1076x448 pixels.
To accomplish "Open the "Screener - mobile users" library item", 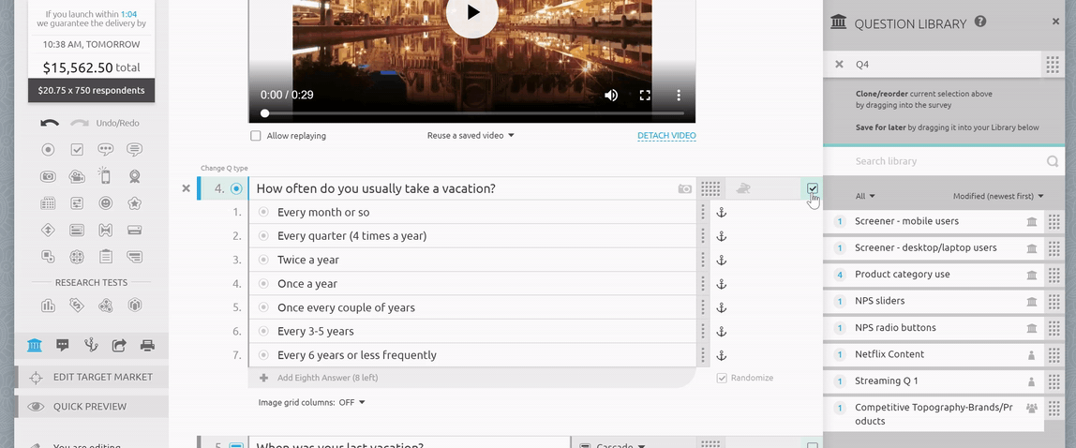I will point(934,221).
